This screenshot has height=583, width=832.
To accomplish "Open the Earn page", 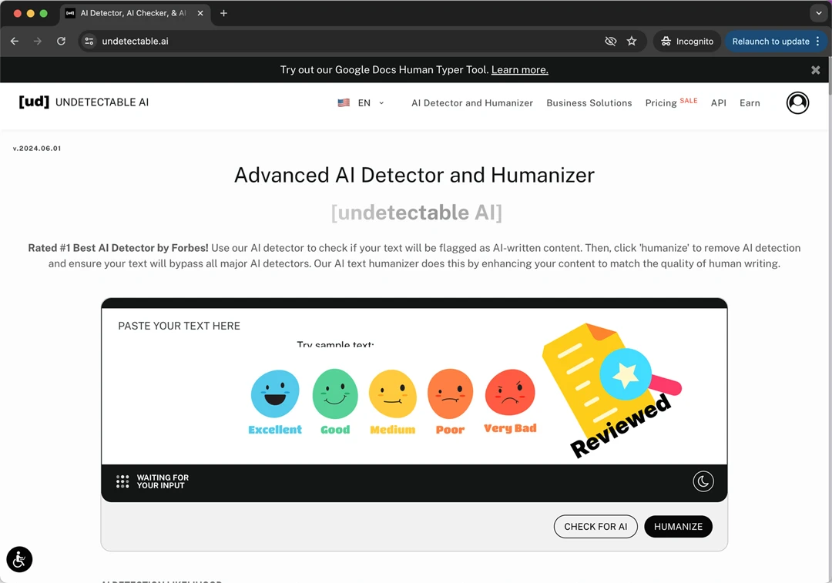I will click(x=750, y=103).
